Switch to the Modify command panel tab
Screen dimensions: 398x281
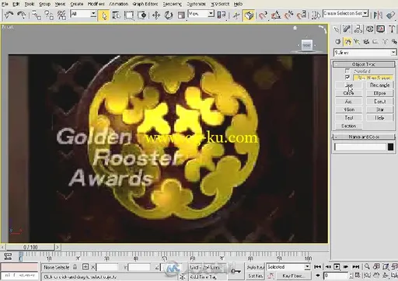pos(347,29)
